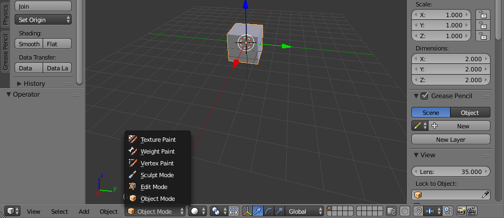The height and width of the screenshot is (218, 504).
Task: Click the Vertex Paint icon
Action: click(133, 163)
